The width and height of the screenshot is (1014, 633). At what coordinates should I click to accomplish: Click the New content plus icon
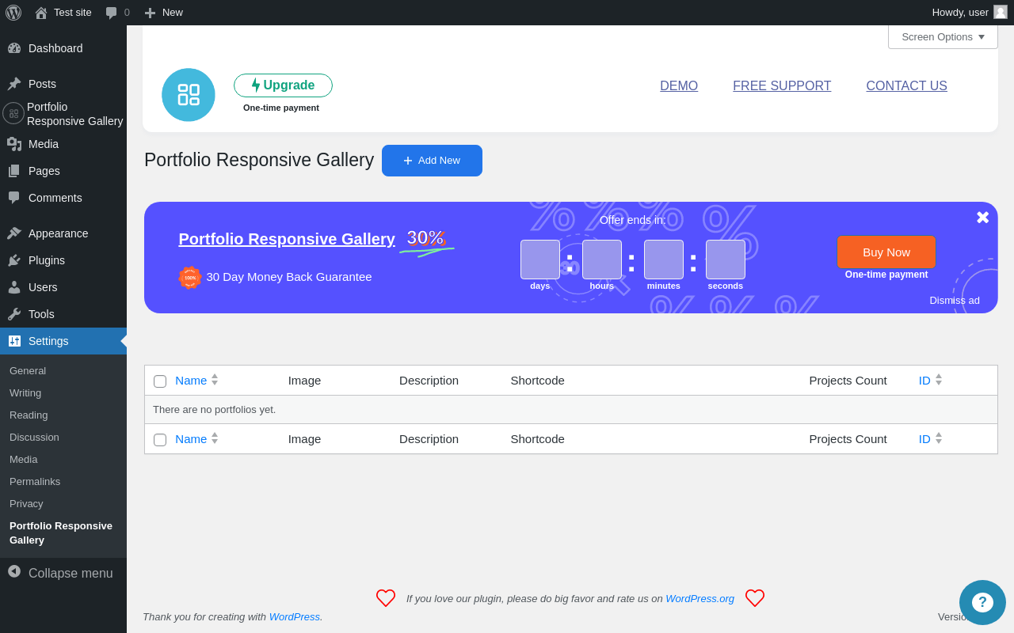point(150,13)
